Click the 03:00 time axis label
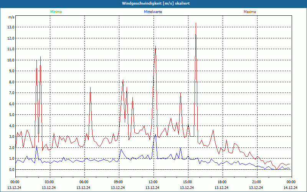The width and height of the screenshot is (307, 192). (50, 182)
